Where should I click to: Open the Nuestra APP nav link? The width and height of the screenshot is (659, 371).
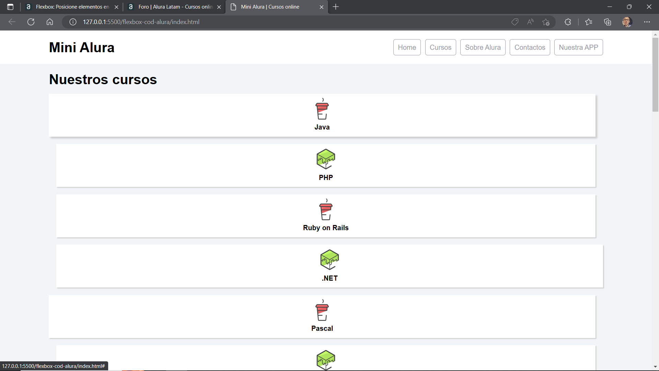point(579,47)
